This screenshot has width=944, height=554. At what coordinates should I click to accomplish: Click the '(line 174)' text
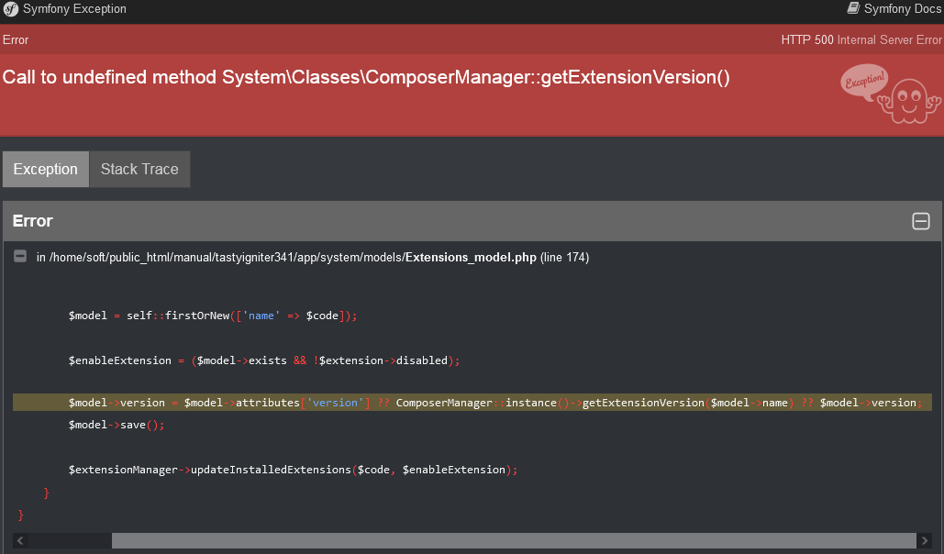[565, 257]
